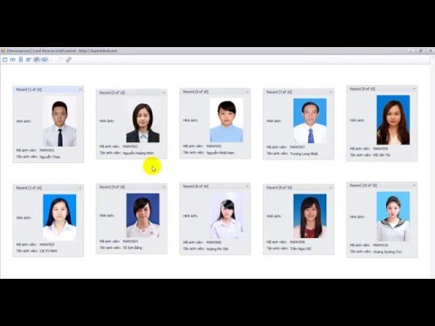Viewport: 435px width, 326px height.
Task: Click student name value in Record 2 card
Action: click(48, 251)
